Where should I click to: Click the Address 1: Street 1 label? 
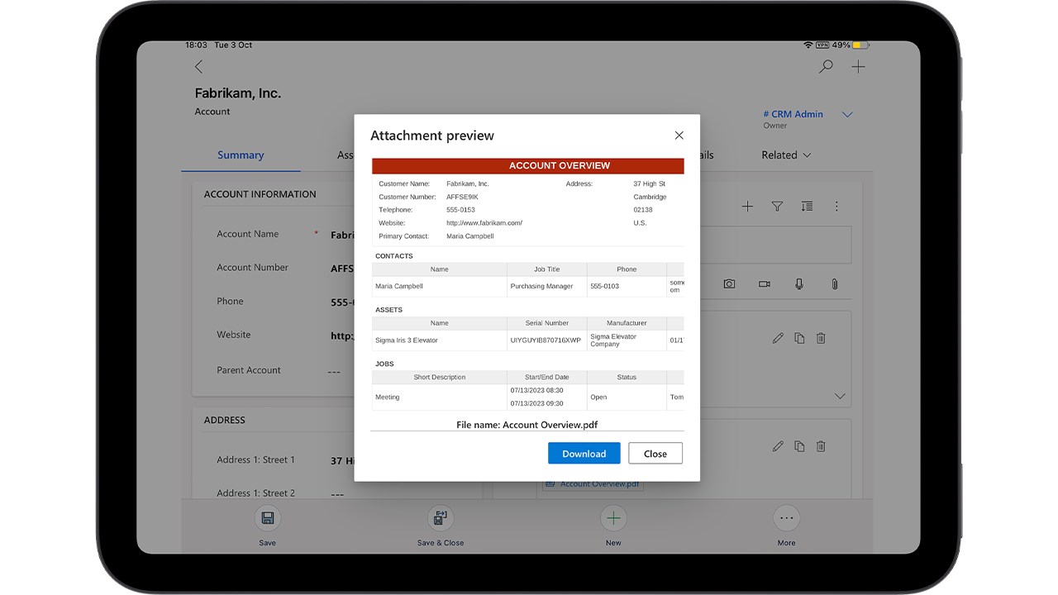point(256,459)
